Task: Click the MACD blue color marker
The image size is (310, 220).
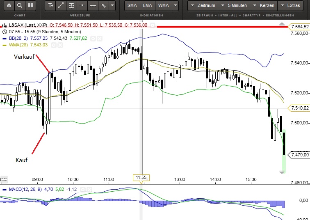Action: (5, 190)
